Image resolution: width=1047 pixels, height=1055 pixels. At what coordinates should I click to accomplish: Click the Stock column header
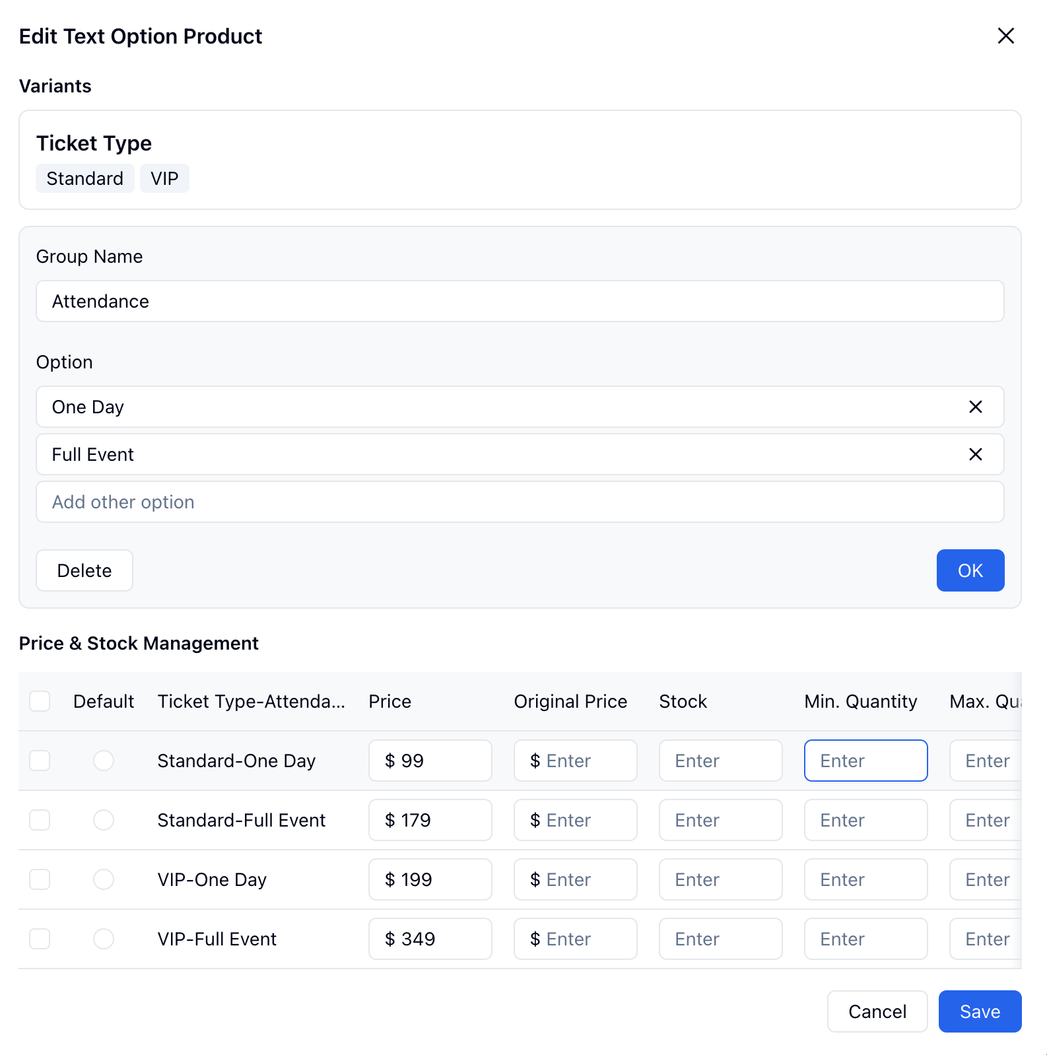(683, 701)
